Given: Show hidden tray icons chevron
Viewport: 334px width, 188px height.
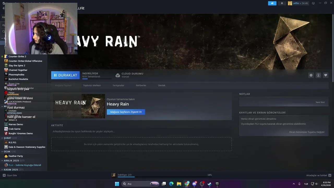Looking at the screenshot, I should pyautogui.click(x=294, y=184).
